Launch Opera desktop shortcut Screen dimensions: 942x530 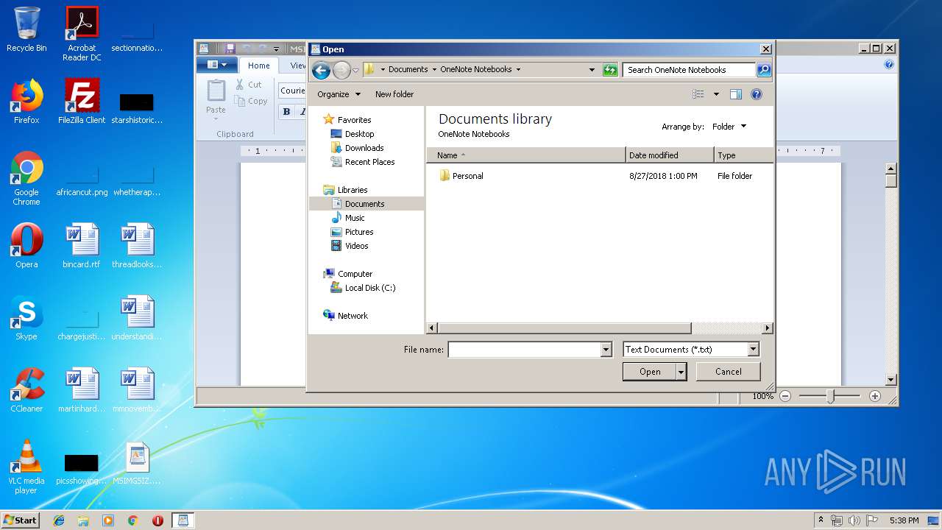click(26, 245)
